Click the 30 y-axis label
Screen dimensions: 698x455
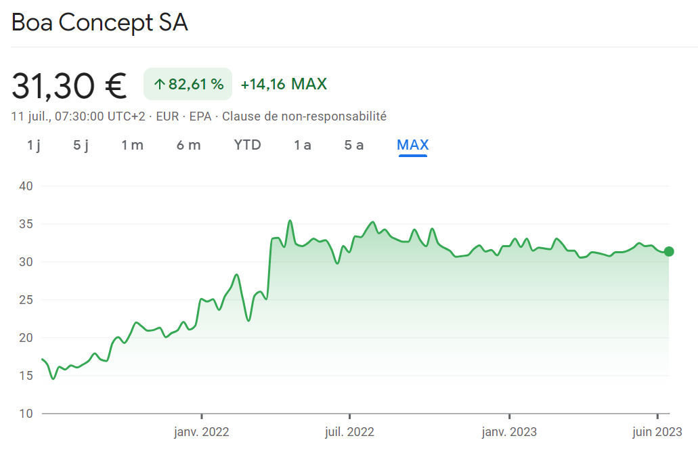pos(26,262)
